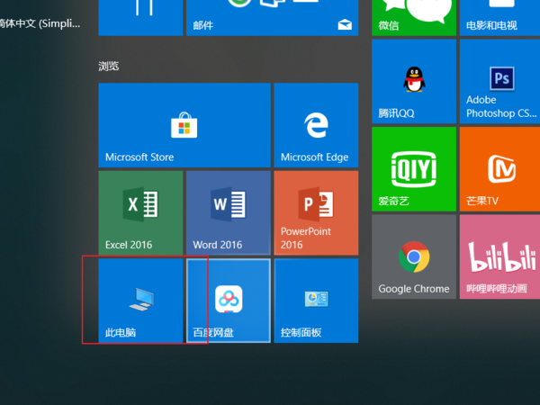The image size is (540, 405).
Task: Open PowerPoint 2016 tile
Action: 315,211
